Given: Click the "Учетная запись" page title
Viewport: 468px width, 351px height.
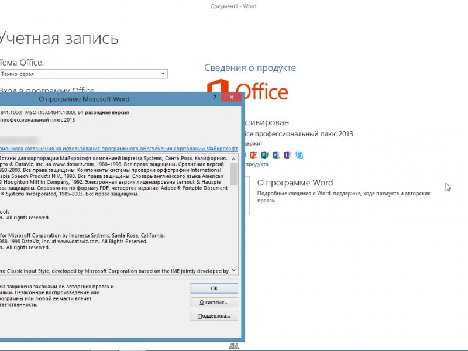Looking at the screenshot, I should pos(59,39).
